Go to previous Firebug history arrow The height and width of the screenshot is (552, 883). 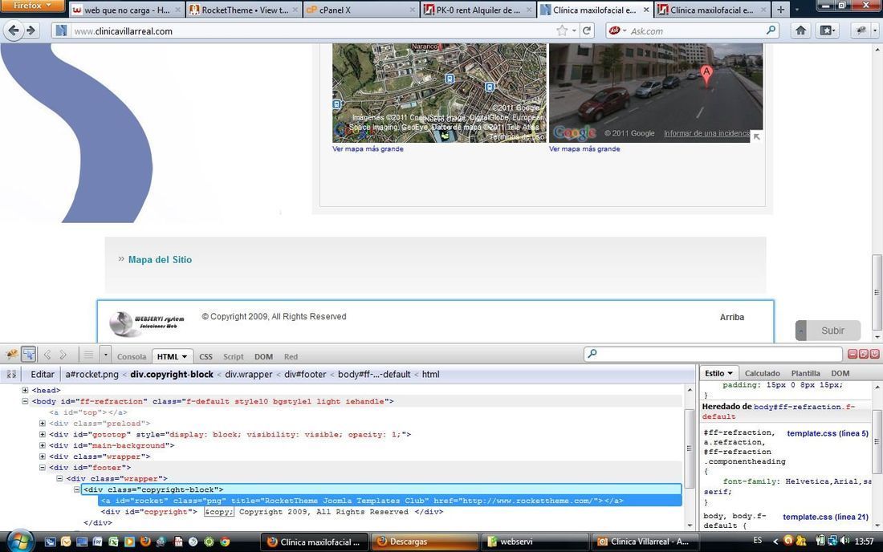[47, 355]
